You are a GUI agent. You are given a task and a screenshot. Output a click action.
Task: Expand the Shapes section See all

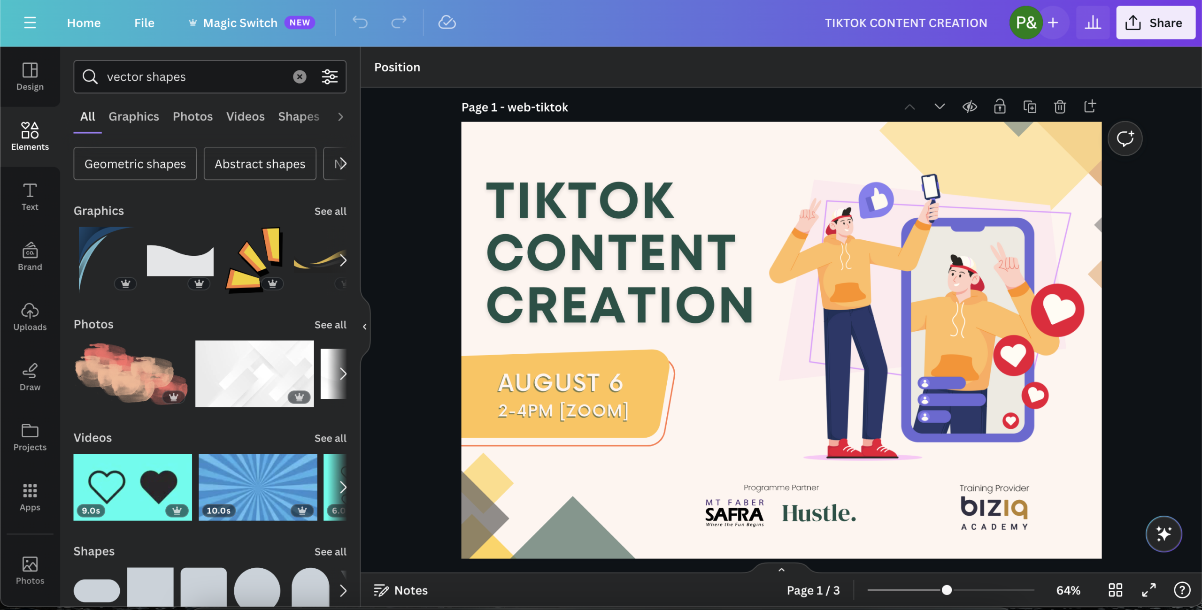(x=330, y=551)
